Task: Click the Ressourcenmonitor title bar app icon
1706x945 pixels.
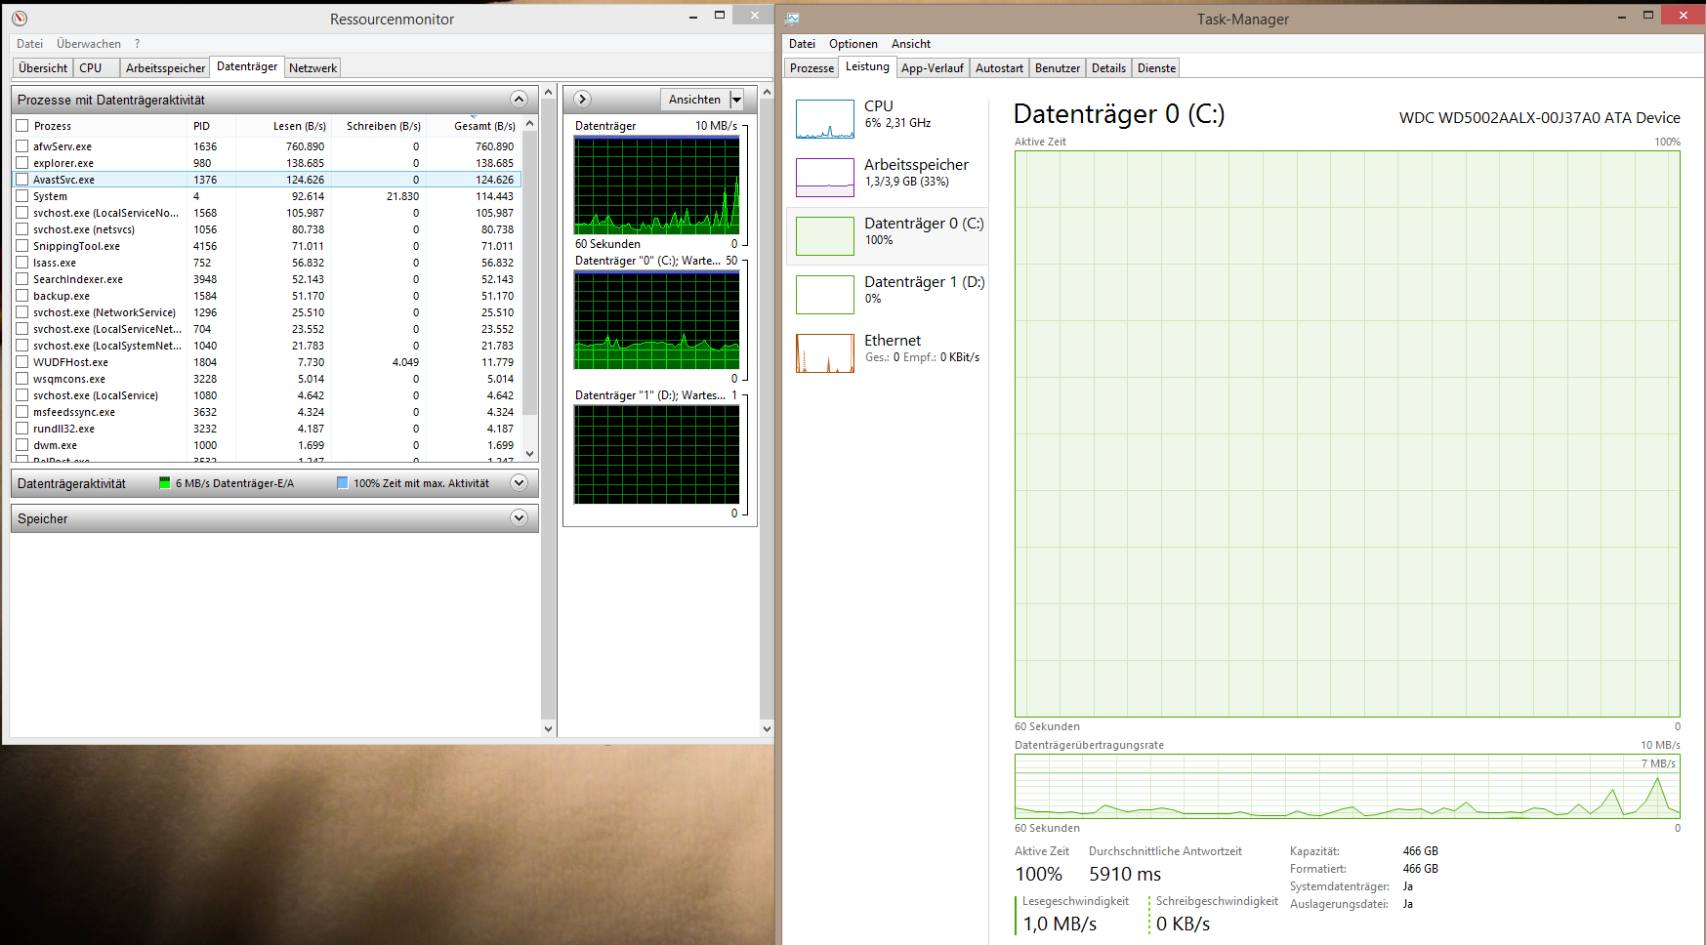Action: pyautogui.click(x=20, y=19)
